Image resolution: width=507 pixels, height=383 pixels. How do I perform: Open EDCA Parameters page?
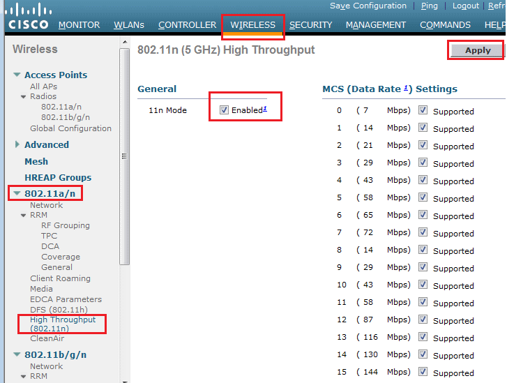pyautogui.click(x=66, y=299)
